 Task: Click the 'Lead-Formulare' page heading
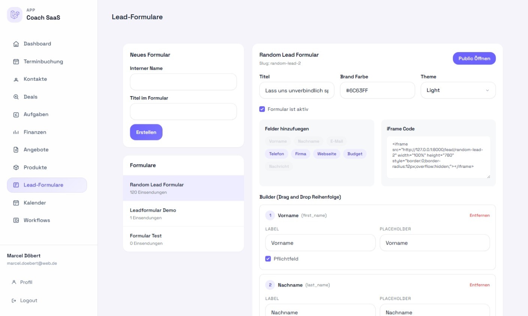click(137, 17)
